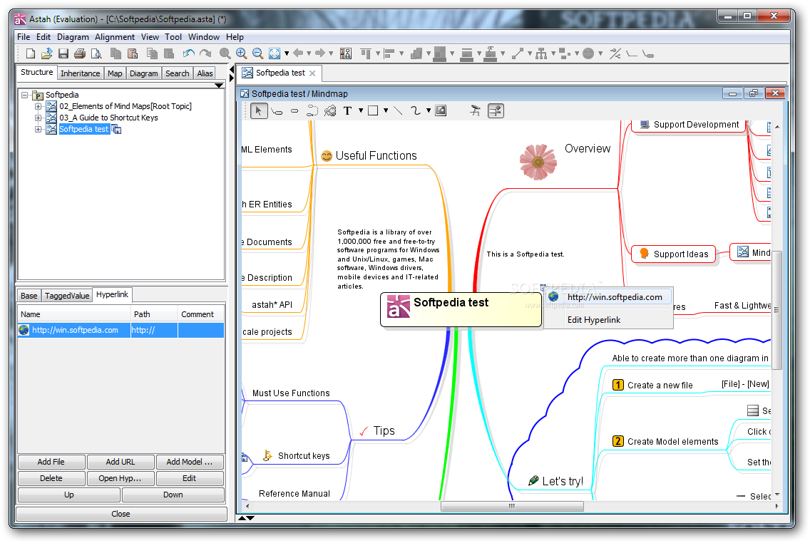Collapse the Softpedia project tree node
The width and height of the screenshot is (810, 543).
click(x=24, y=95)
